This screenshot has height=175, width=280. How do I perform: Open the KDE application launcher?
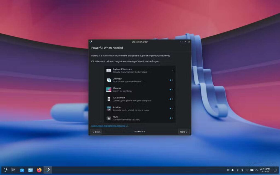click(x=5, y=170)
